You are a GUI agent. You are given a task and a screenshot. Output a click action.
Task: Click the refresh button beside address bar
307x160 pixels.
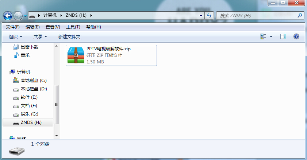209,15
